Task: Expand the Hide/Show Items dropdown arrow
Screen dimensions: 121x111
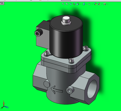Action: 92,4
